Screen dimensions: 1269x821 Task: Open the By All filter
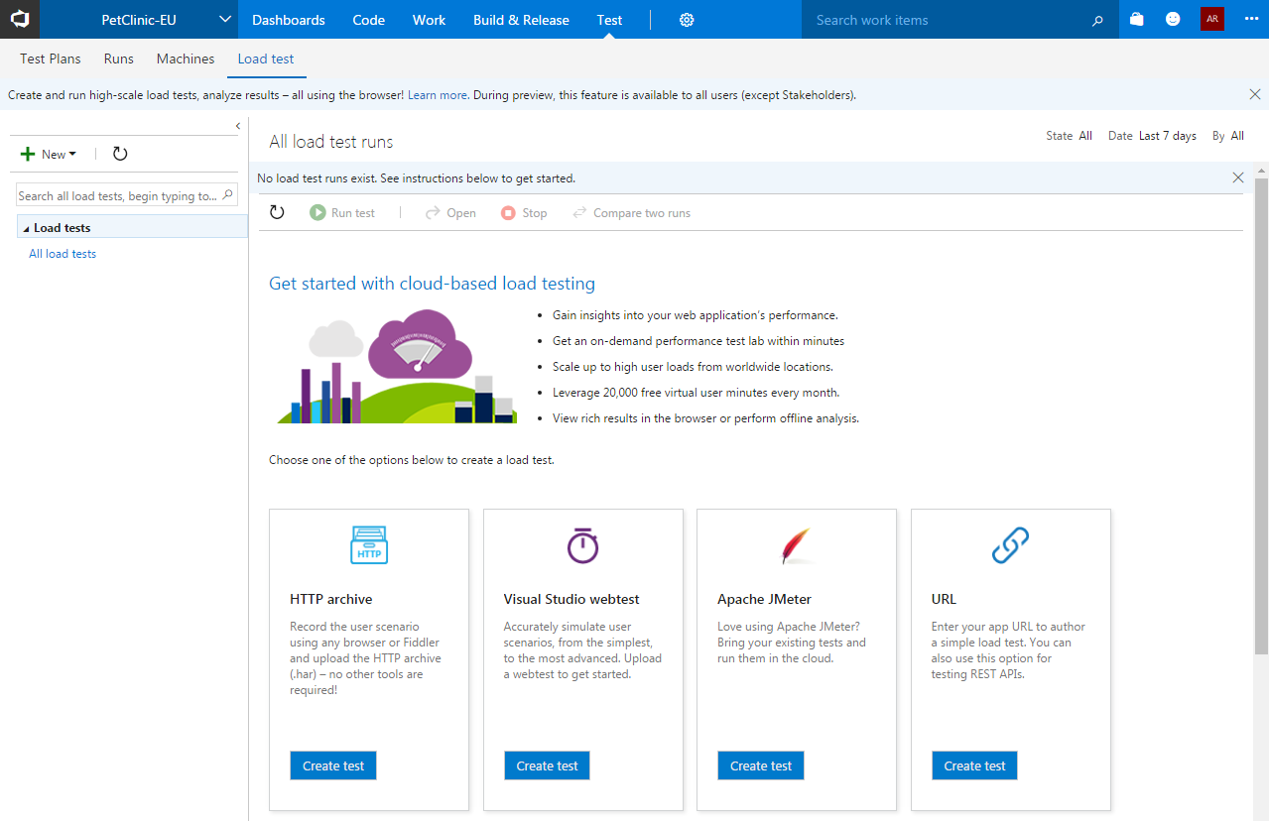pos(1227,136)
